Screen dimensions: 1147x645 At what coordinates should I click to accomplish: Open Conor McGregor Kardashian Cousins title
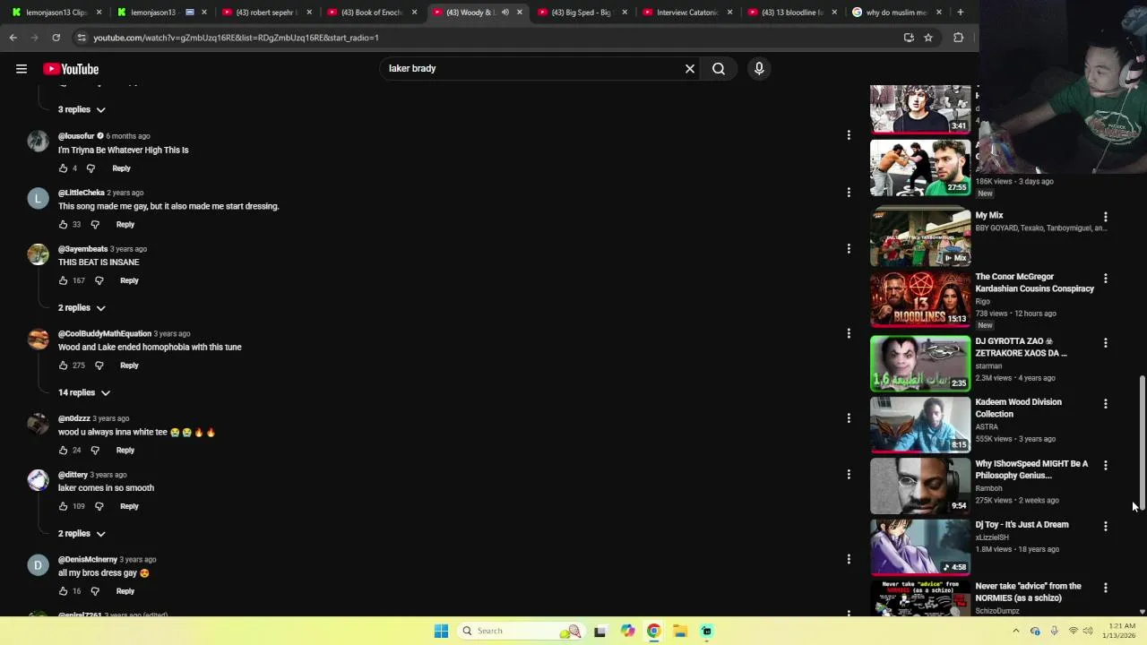point(1034,283)
